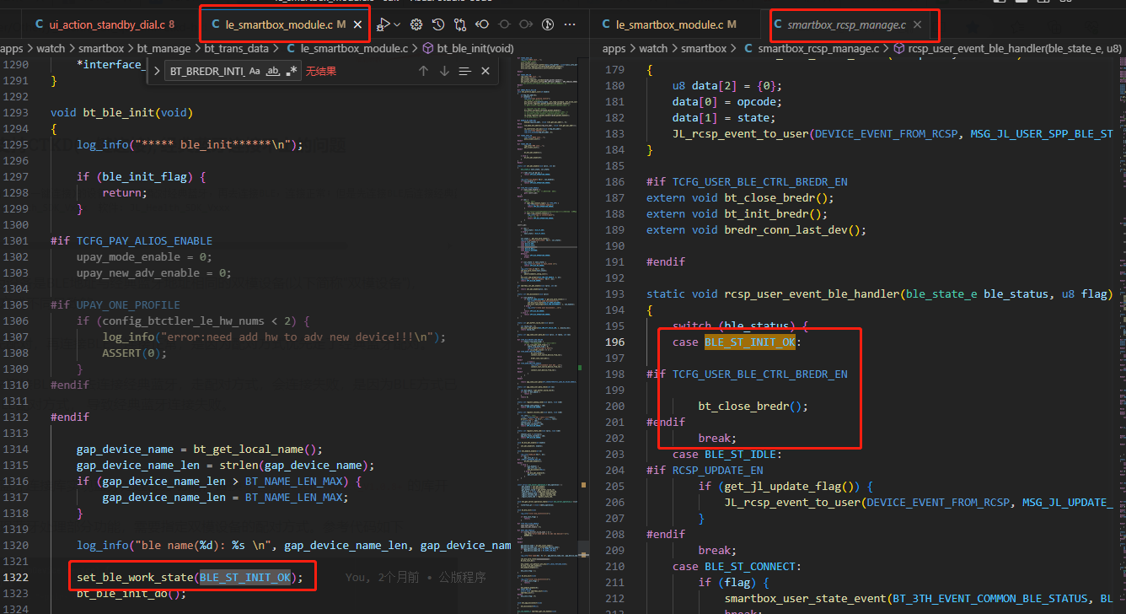1126x614 pixels.
Task: Go to previous match in find widget
Action: point(423,71)
